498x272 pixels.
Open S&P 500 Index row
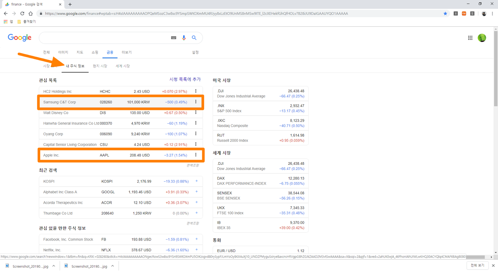(260, 108)
